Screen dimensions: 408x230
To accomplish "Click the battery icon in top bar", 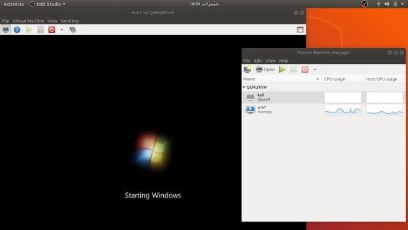I will [395, 4].
